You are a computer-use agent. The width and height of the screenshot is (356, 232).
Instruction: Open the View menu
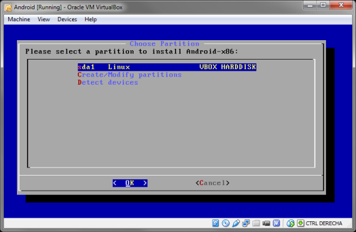coord(44,19)
